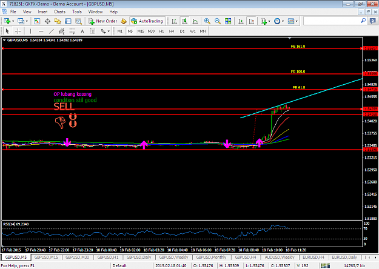
Task: Open the File menu
Action: pos(13,12)
